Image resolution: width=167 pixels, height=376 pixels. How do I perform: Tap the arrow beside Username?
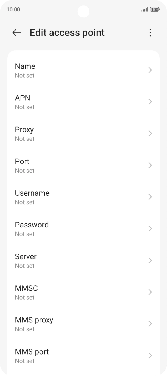150,197
